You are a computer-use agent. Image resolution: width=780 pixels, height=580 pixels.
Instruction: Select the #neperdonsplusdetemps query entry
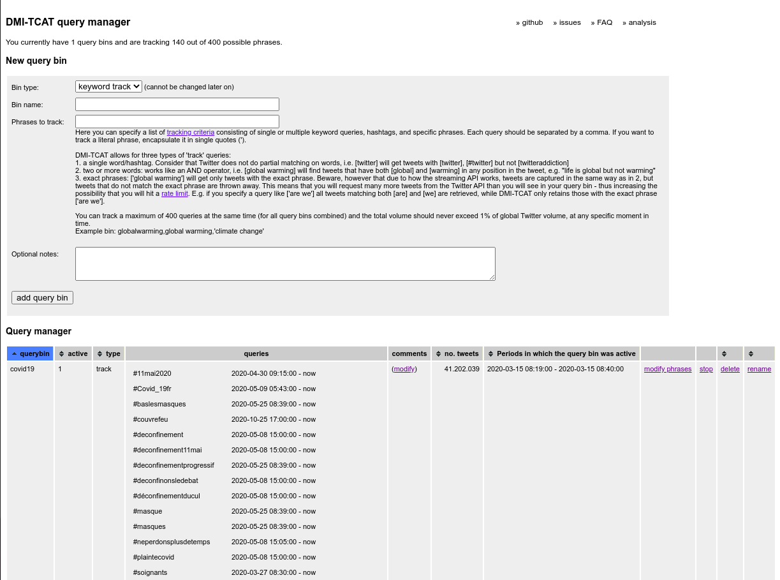point(172,542)
